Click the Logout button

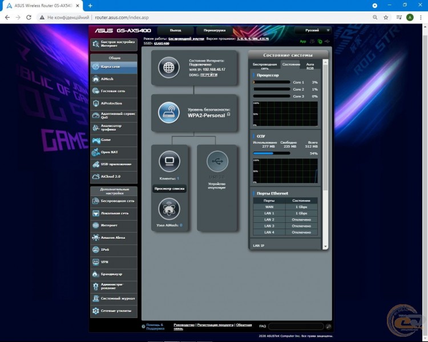[176, 30]
